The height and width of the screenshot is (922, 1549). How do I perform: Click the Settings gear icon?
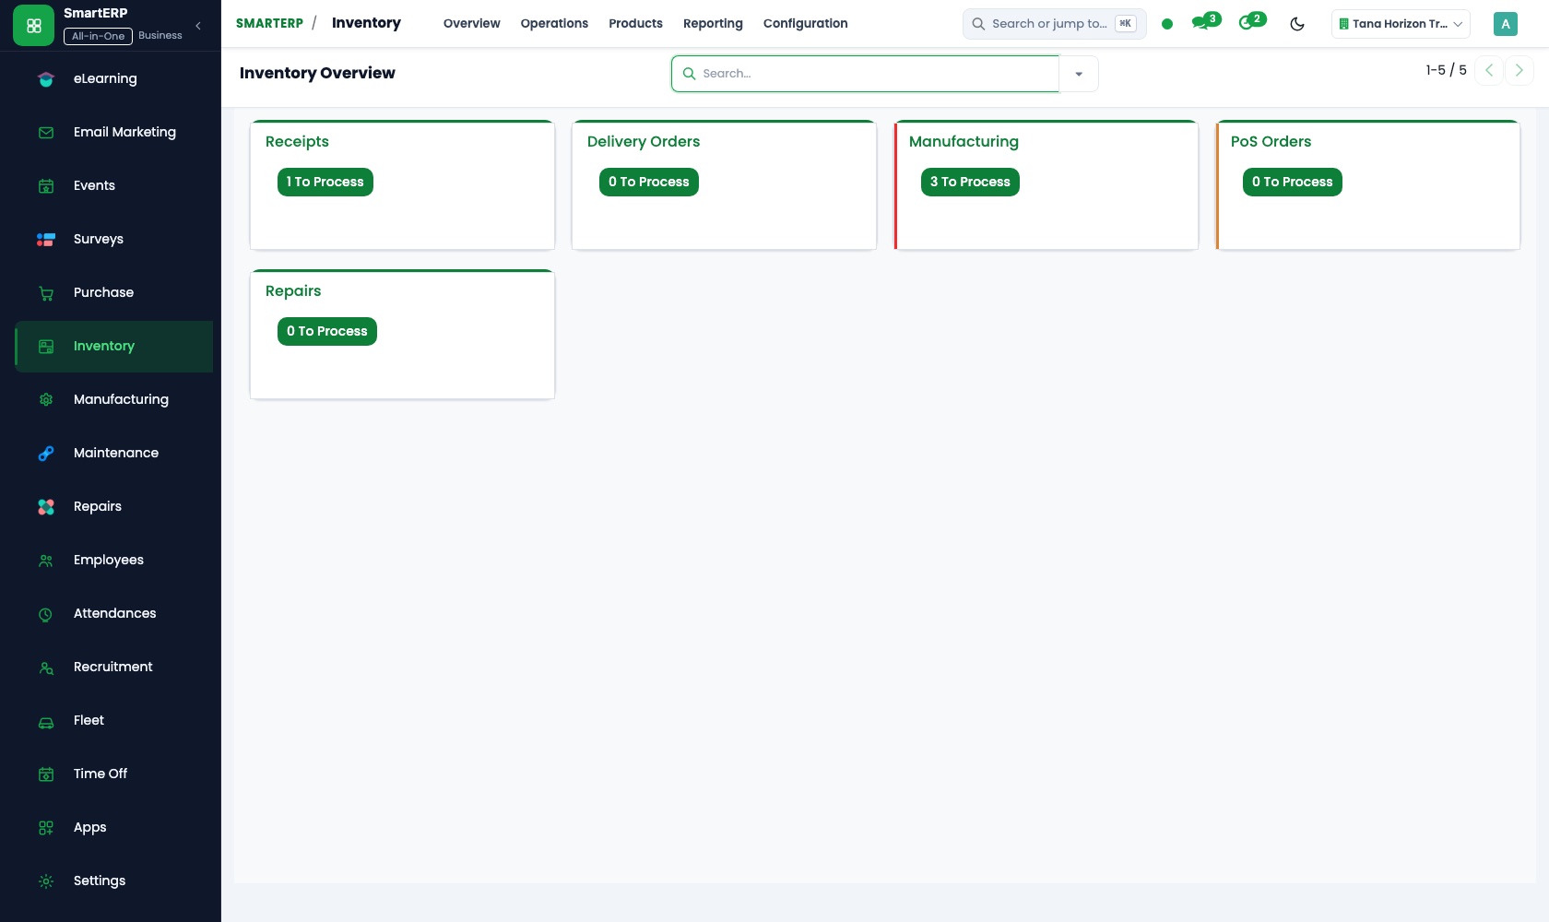pos(46,881)
